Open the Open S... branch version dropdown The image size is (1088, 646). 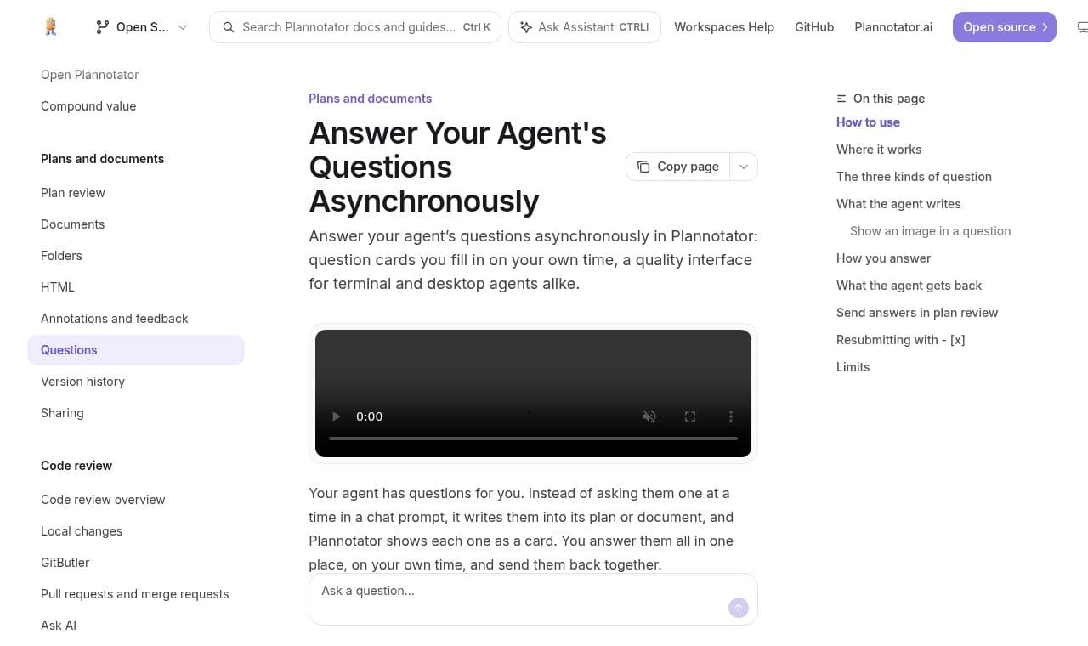click(142, 27)
